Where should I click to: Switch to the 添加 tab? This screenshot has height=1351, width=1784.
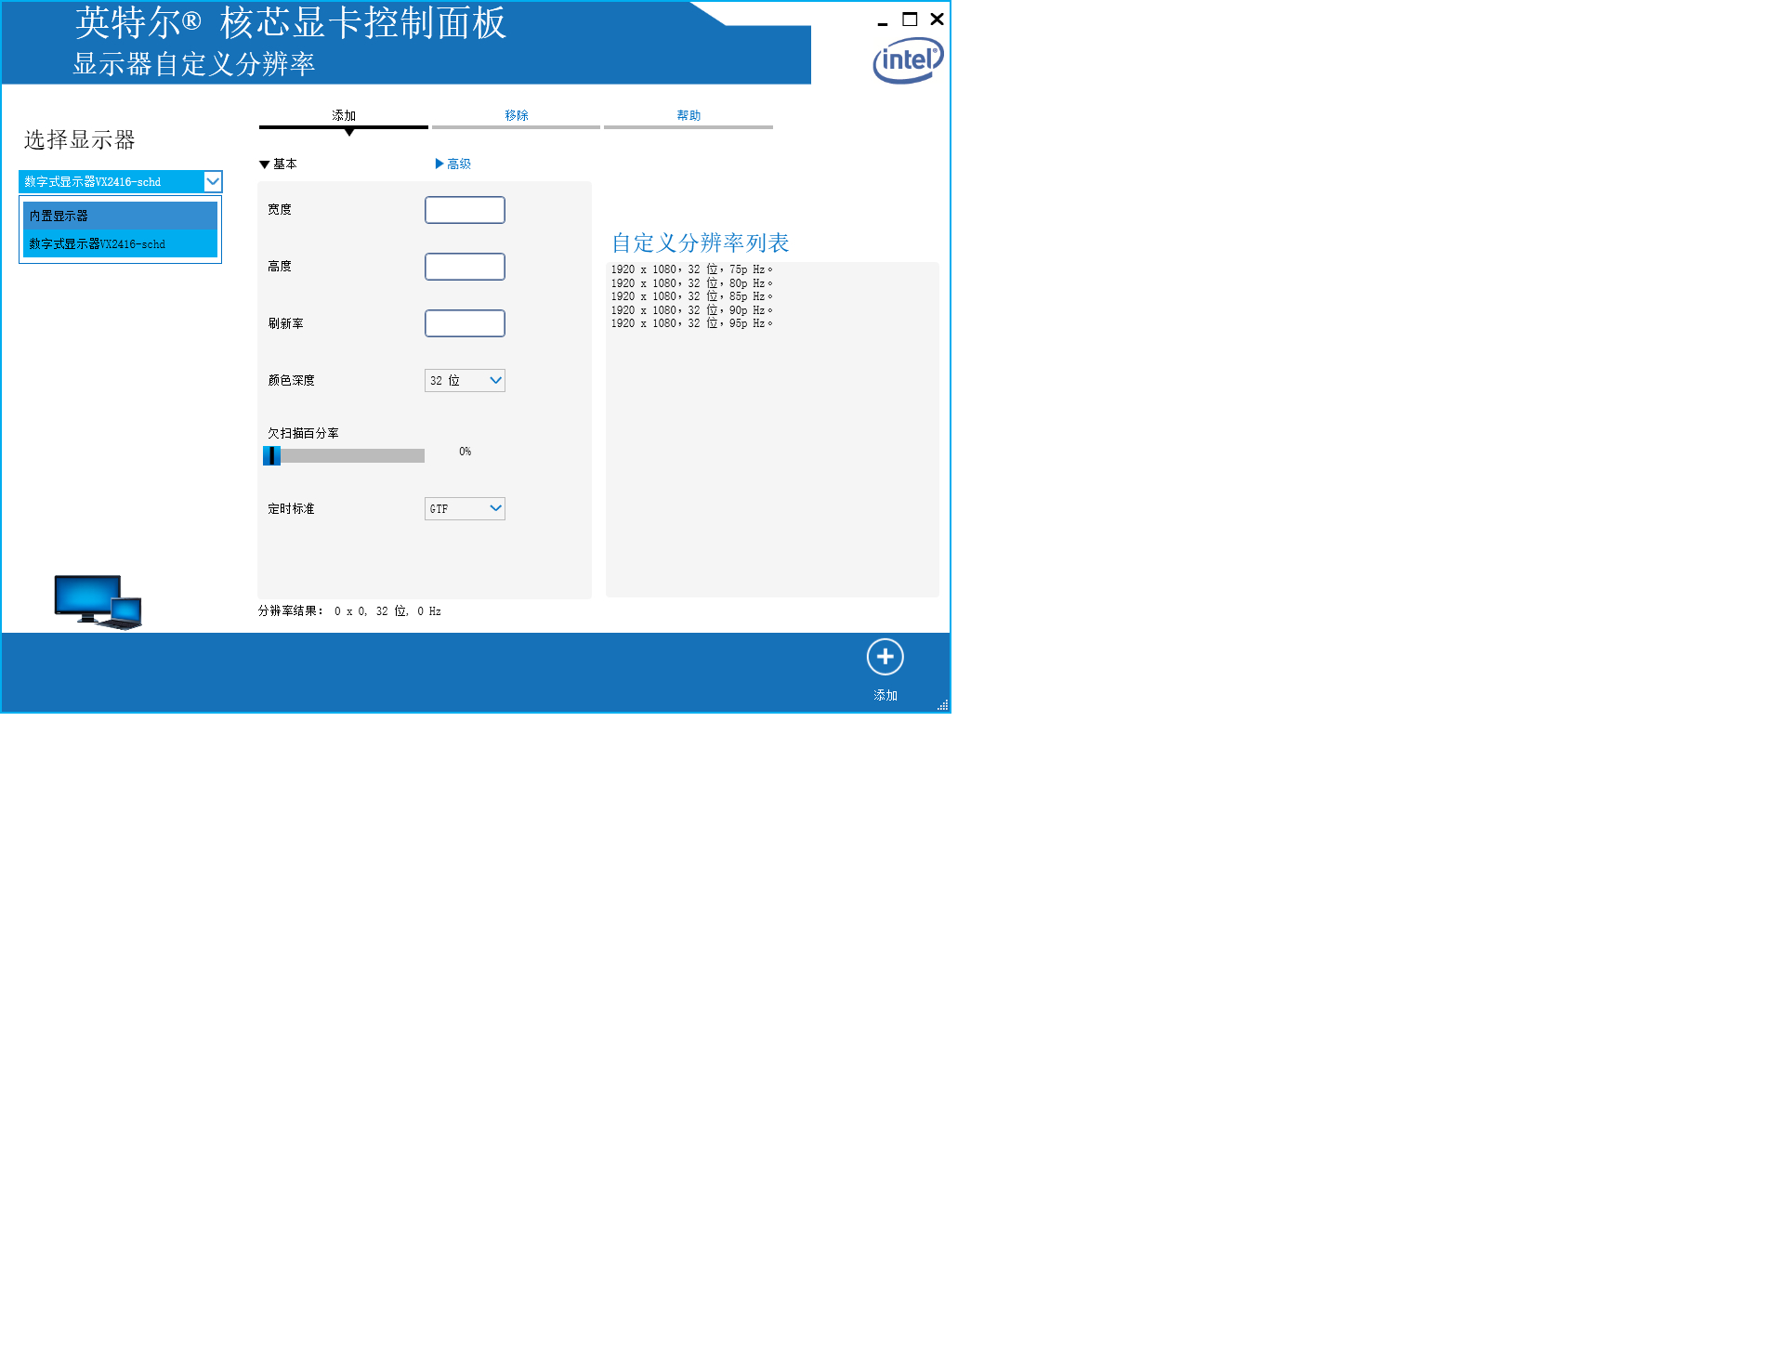click(x=344, y=116)
